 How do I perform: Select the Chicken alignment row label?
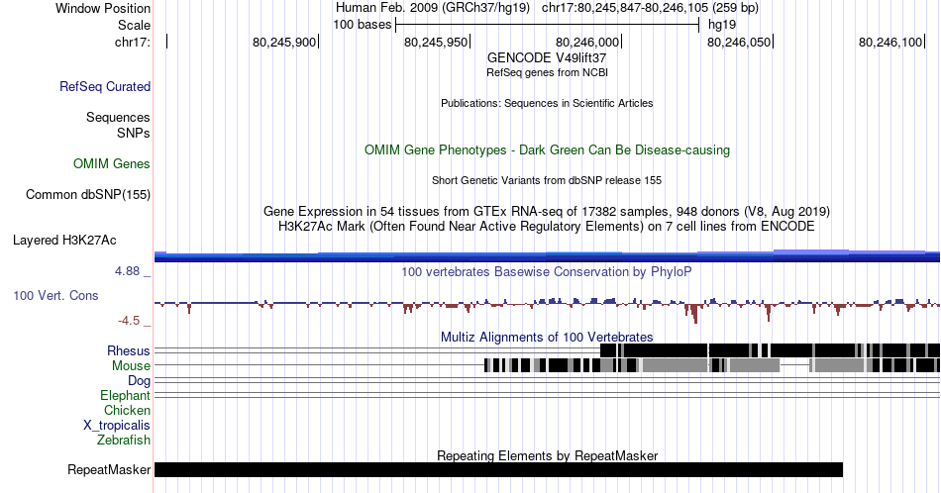[127, 410]
